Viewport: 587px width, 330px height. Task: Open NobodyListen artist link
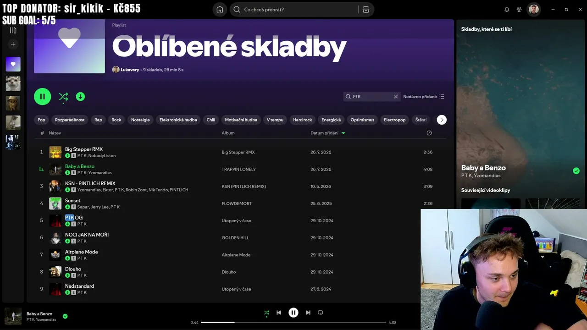tap(102, 156)
